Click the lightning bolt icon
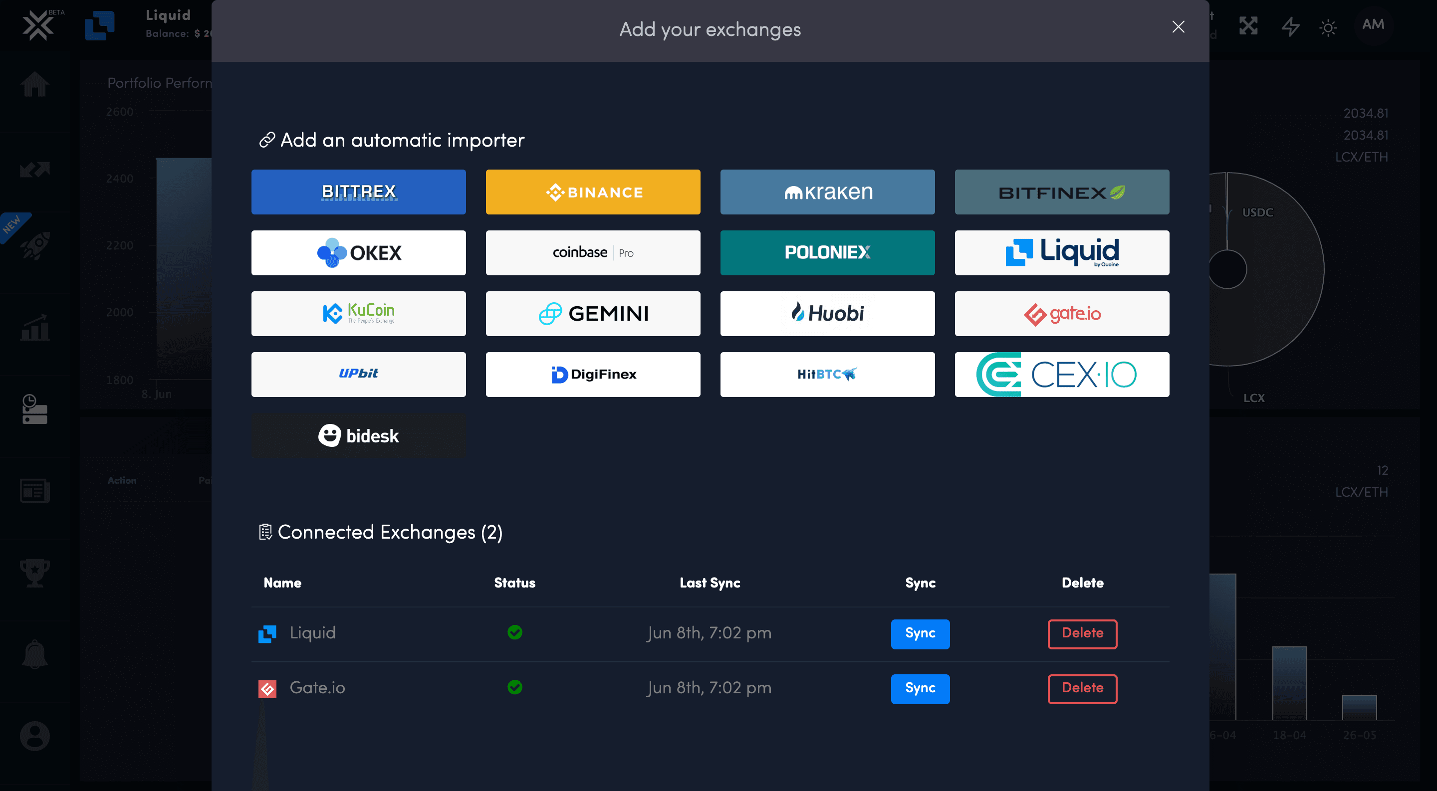Screen dimensions: 1437x791 tap(1290, 26)
